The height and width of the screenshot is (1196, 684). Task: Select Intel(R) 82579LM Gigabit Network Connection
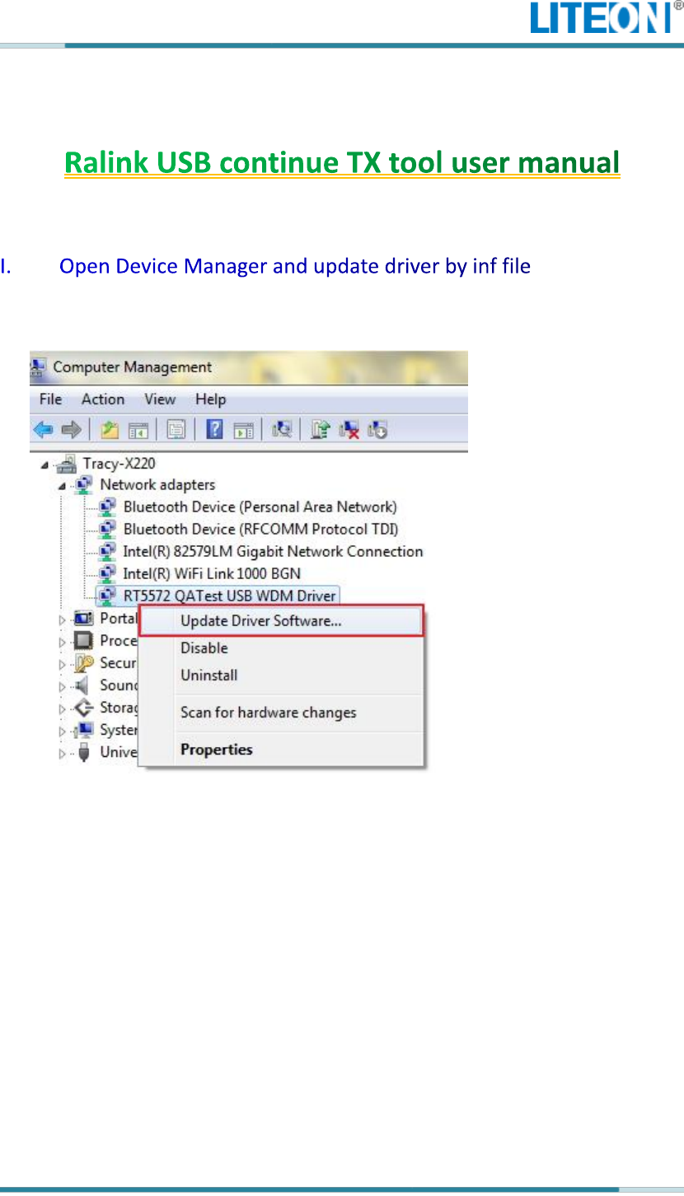(273, 551)
